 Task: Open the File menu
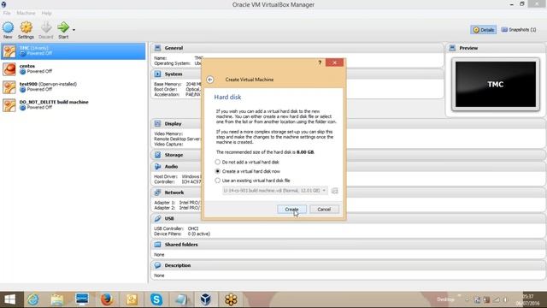[7, 13]
